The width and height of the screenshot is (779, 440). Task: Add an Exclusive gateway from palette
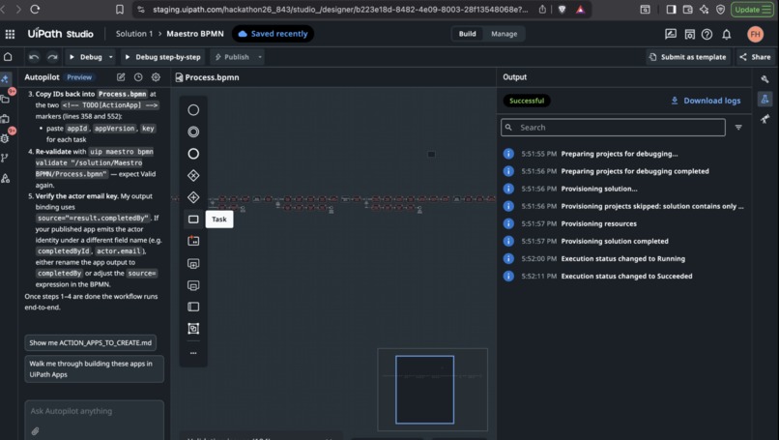193,175
